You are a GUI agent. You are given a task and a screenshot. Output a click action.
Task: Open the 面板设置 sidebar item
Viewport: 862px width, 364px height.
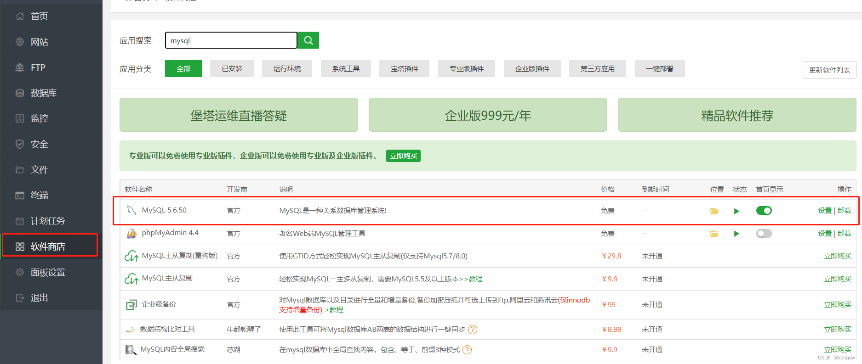coord(51,272)
